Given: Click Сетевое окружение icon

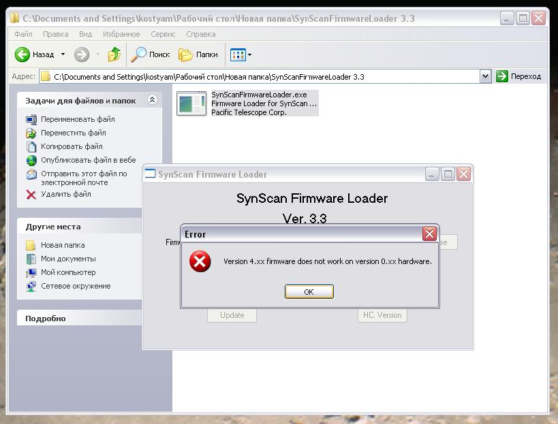Looking at the screenshot, I should click(x=31, y=286).
